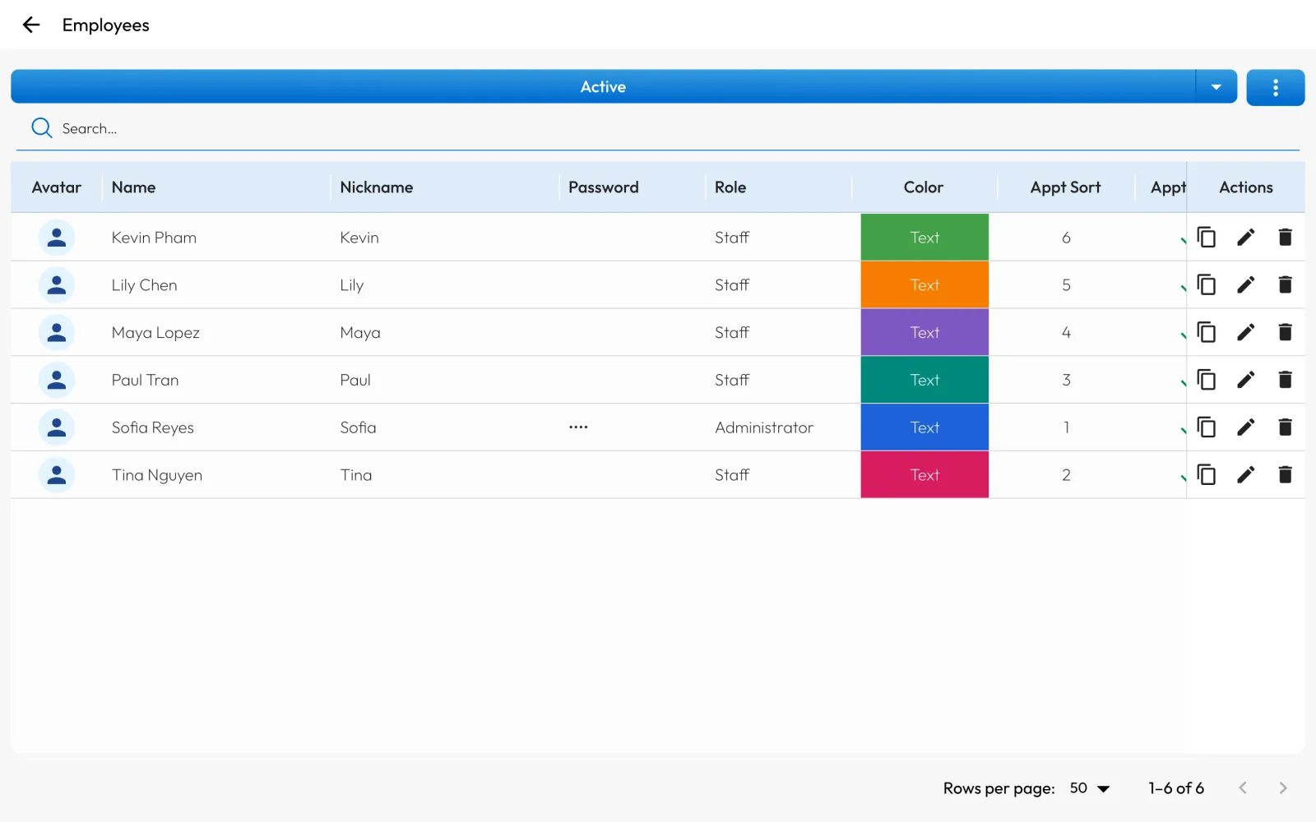This screenshot has height=822, width=1316.
Task: Duplicate the Kevin Pham employee row
Action: coord(1207,238)
